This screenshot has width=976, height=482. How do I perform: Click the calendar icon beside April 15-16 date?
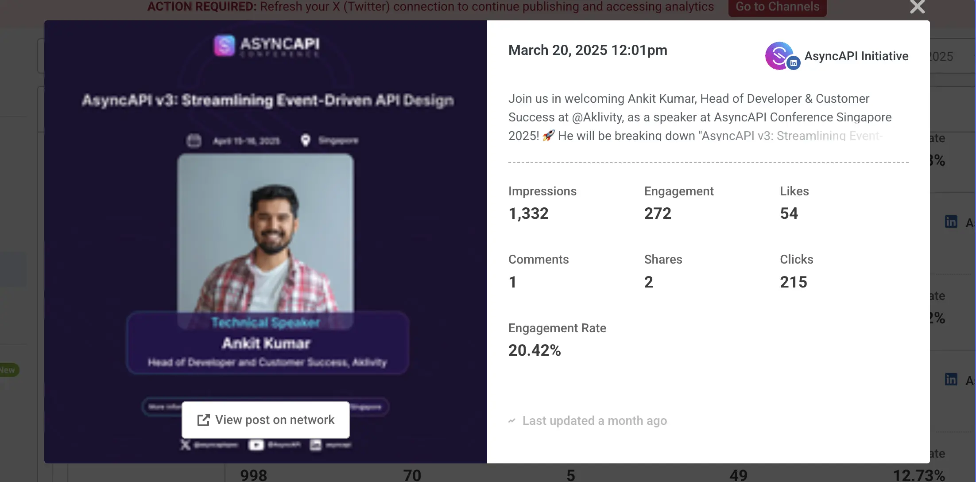194,140
